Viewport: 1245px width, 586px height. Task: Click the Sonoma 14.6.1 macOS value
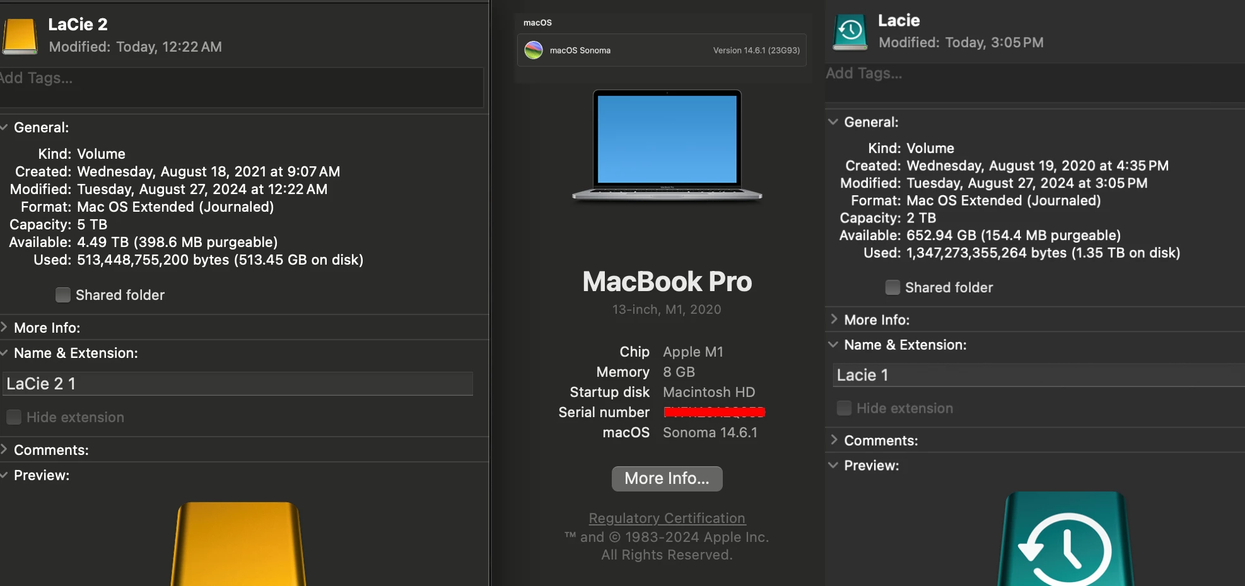pos(710,432)
